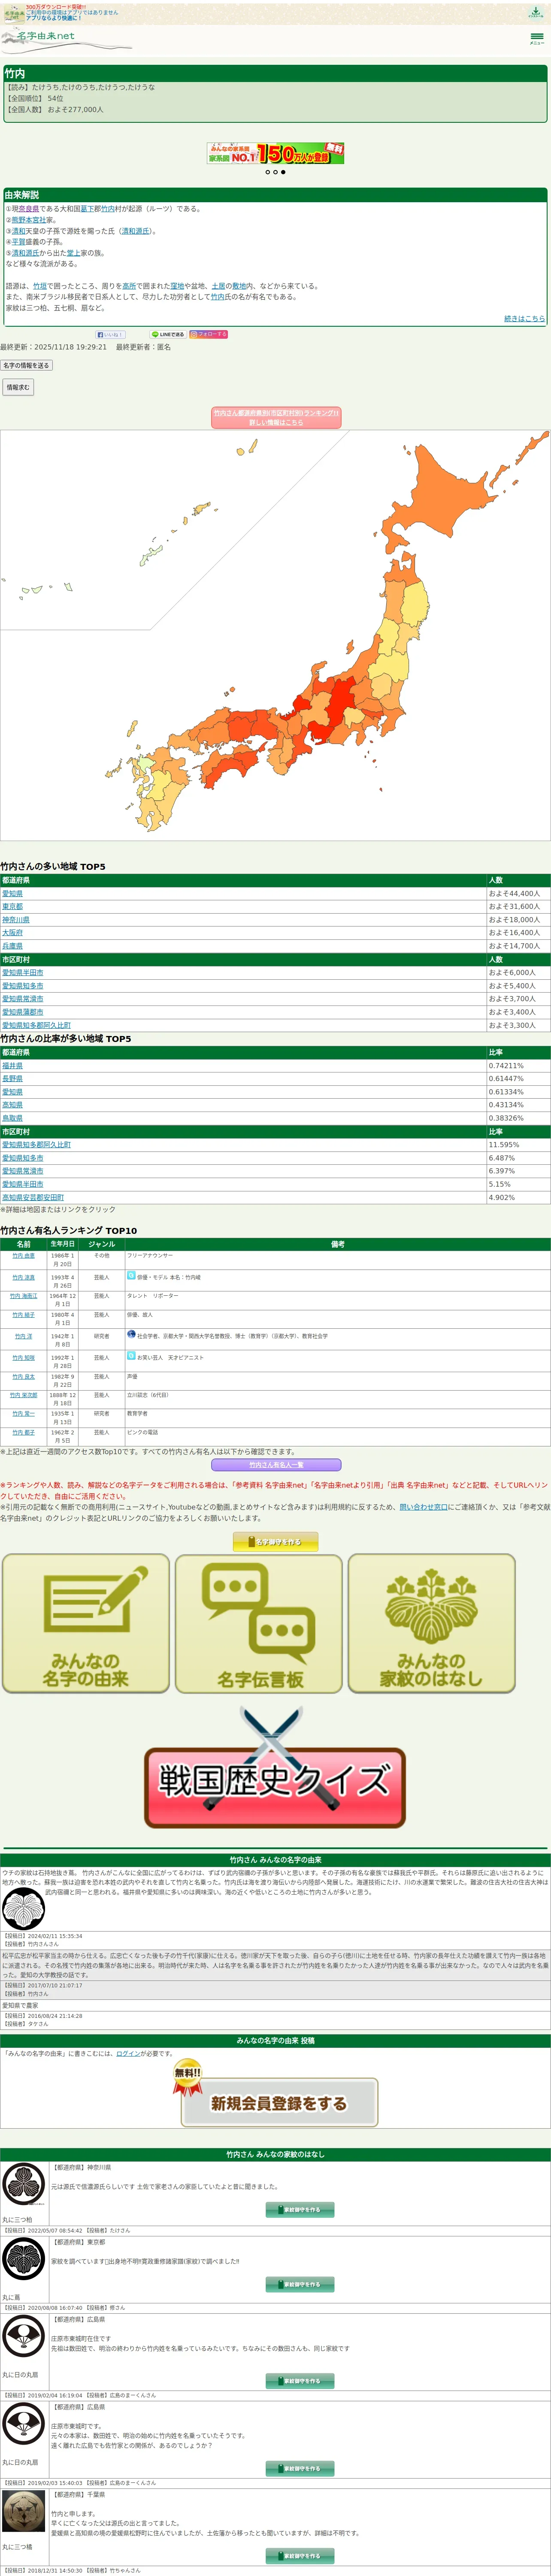The image size is (551, 2576).
Task: Click Twitter icon in 竹内 知咲 row
Action: 131,1355
